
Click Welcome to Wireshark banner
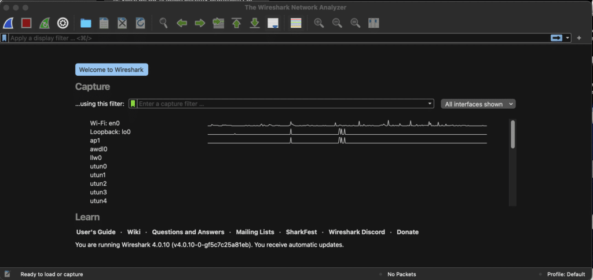[112, 69]
